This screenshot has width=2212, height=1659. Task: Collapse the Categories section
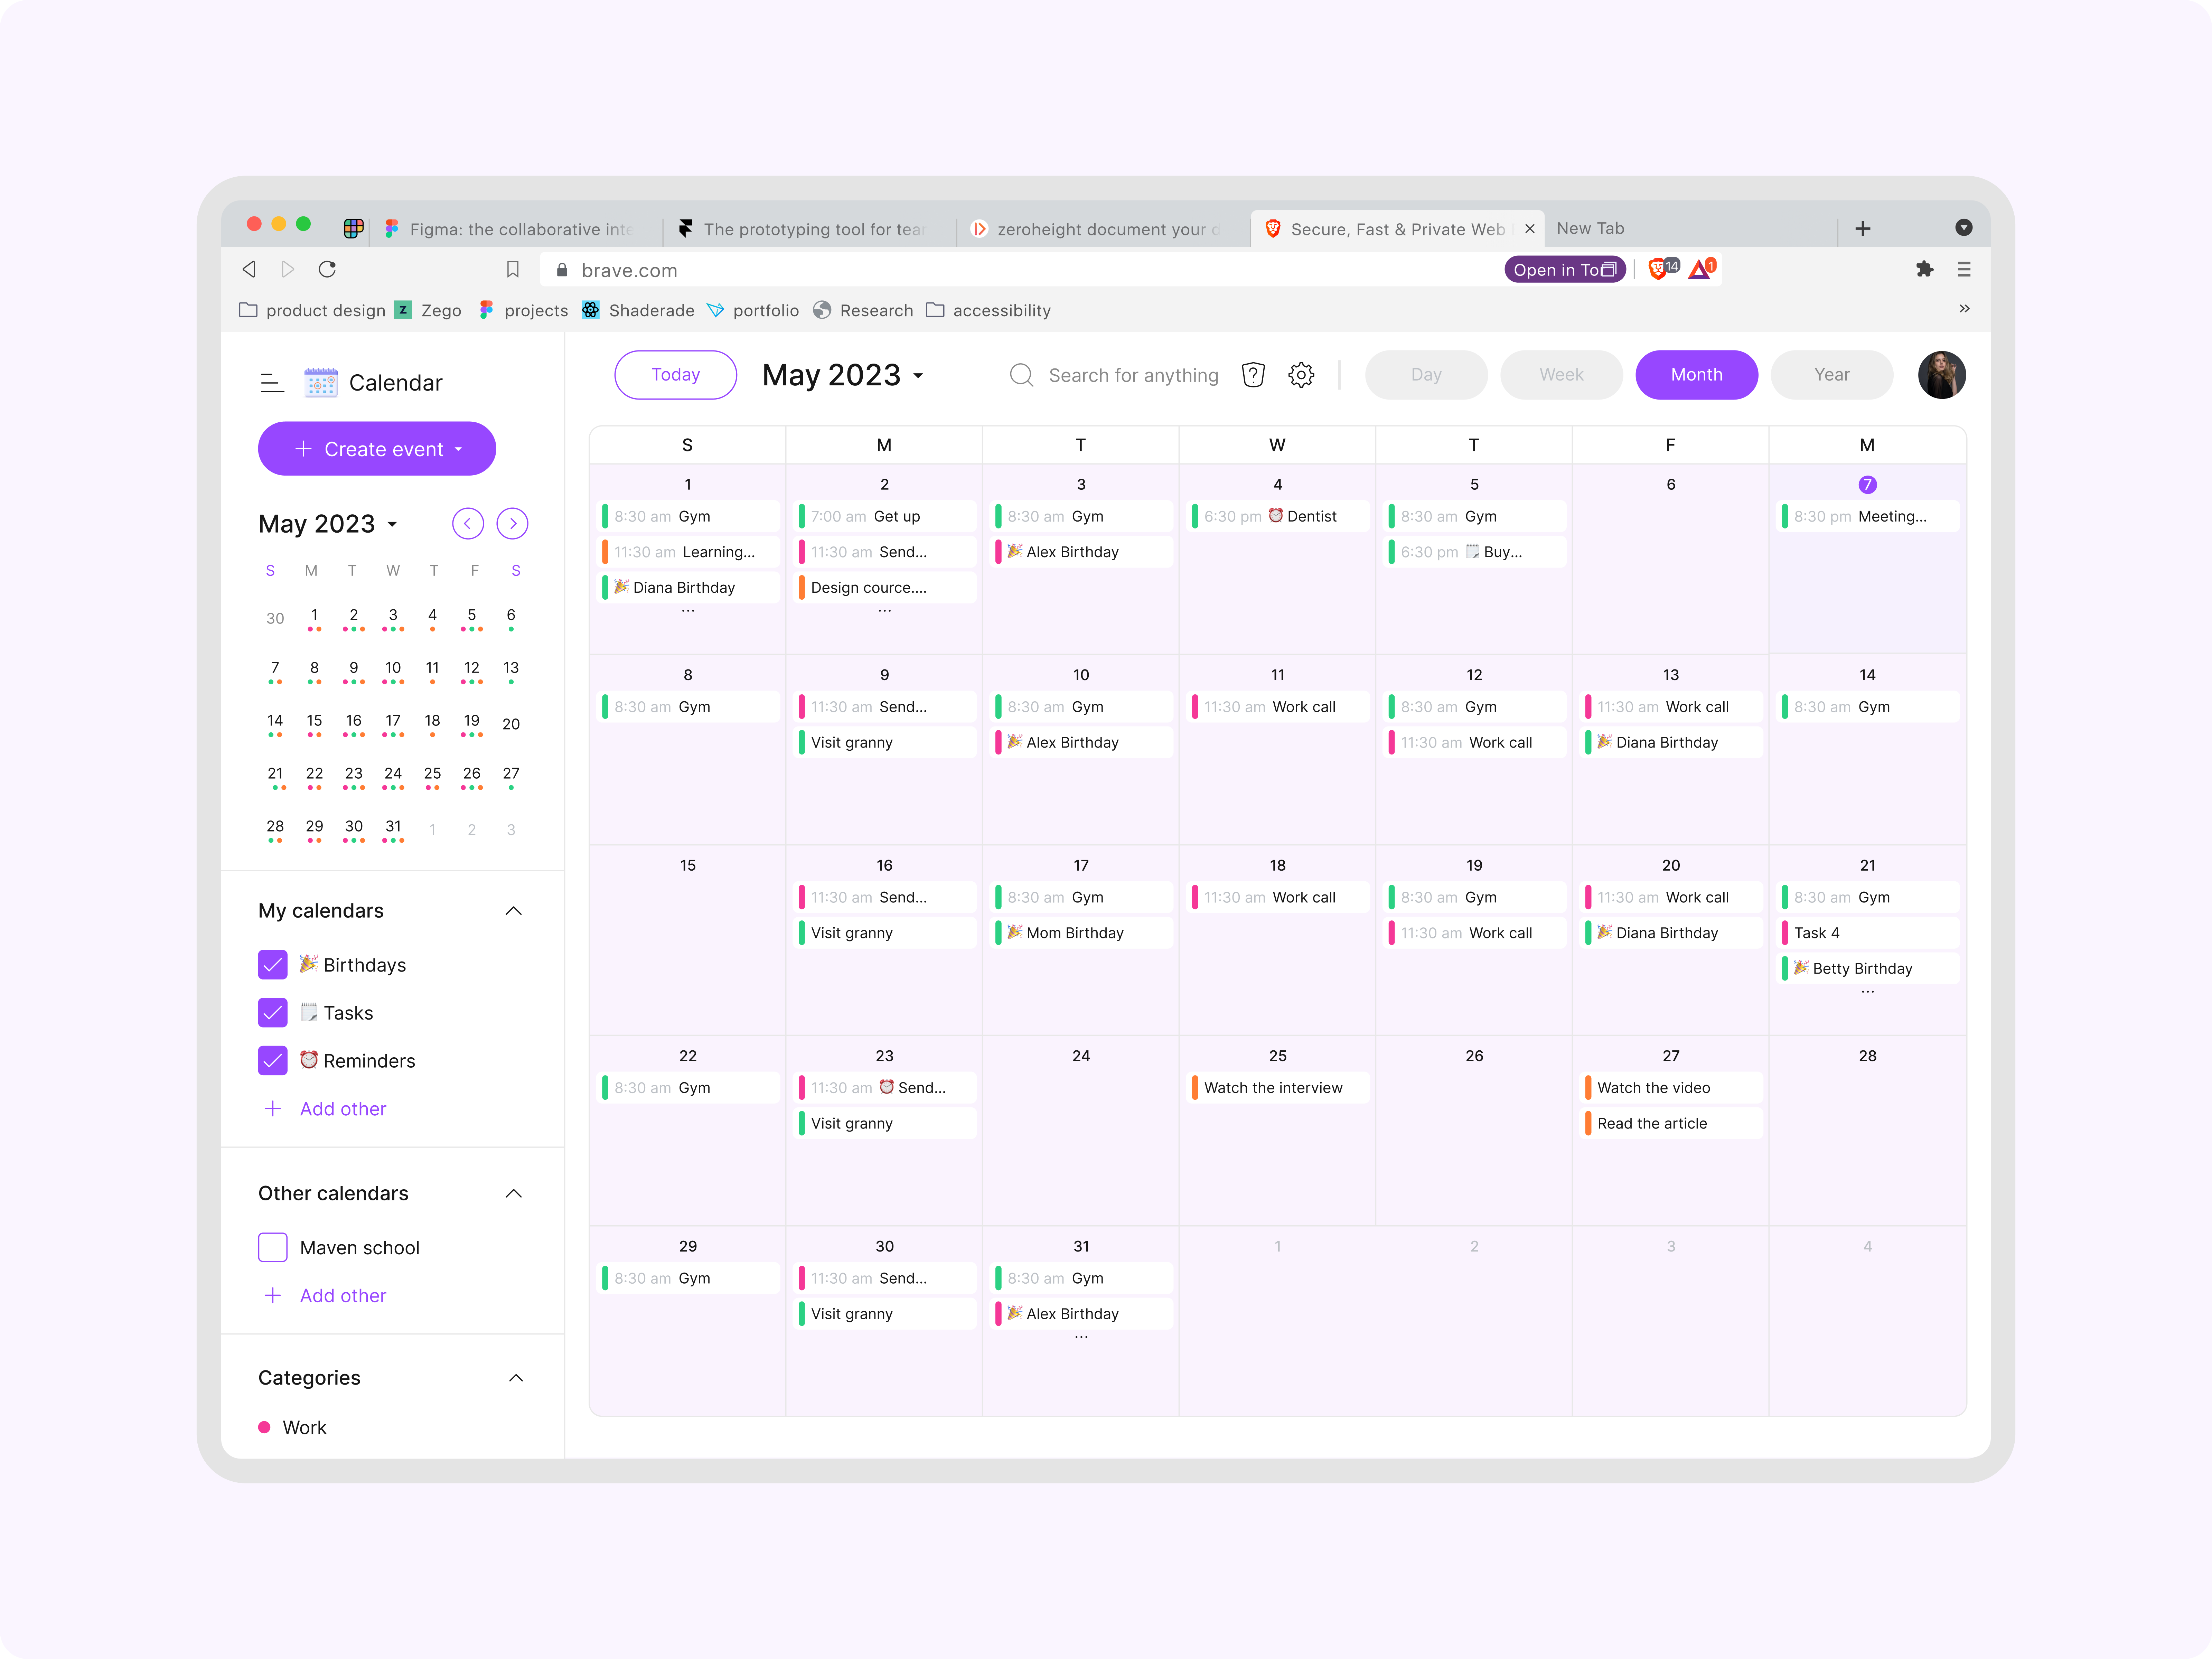(516, 1378)
